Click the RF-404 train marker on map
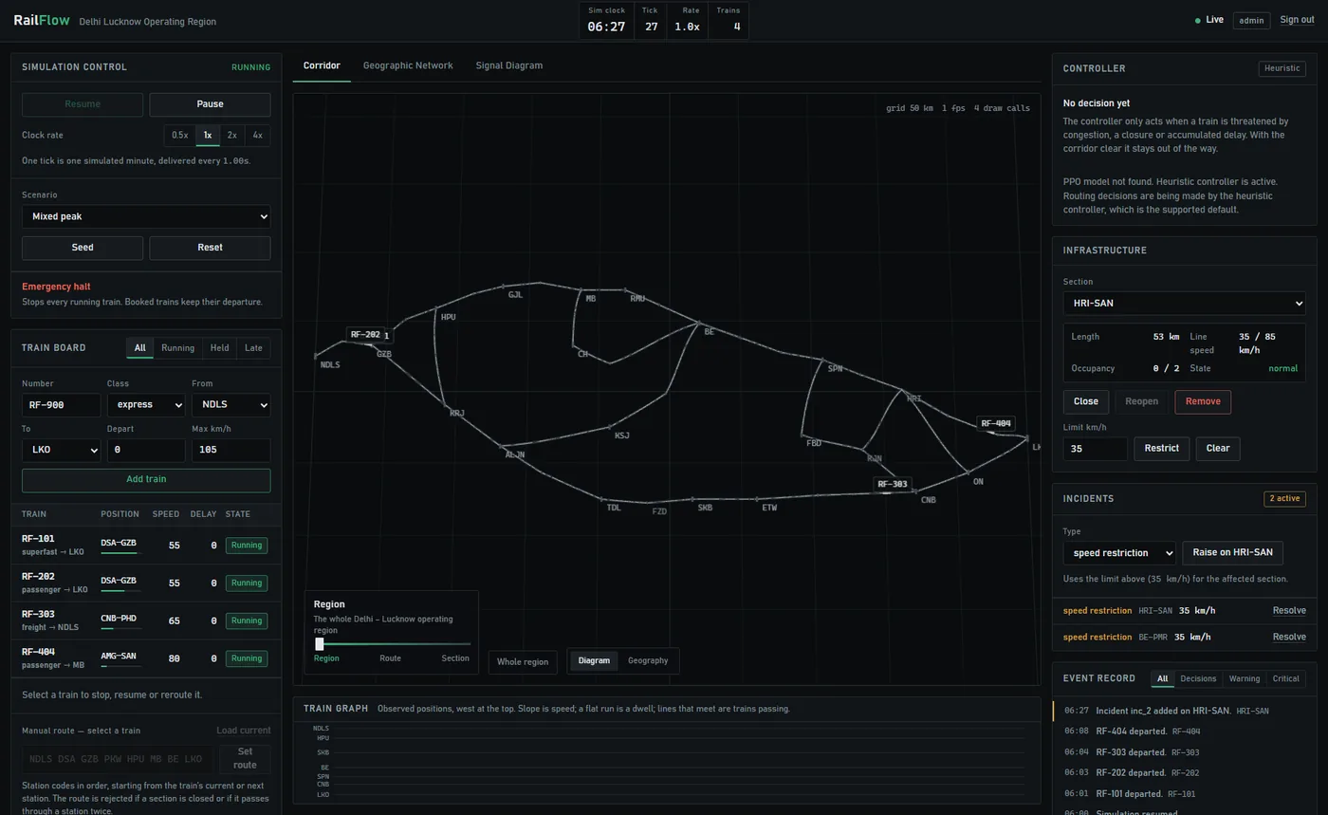Image resolution: width=1328 pixels, height=815 pixels. click(x=996, y=424)
